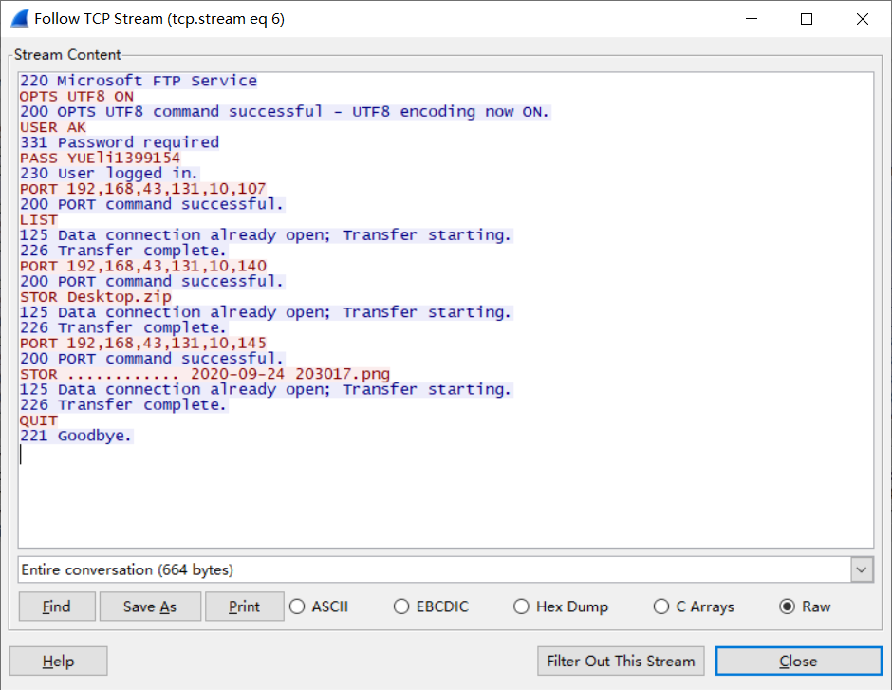Maximize the Follow TCP Stream window

click(806, 19)
